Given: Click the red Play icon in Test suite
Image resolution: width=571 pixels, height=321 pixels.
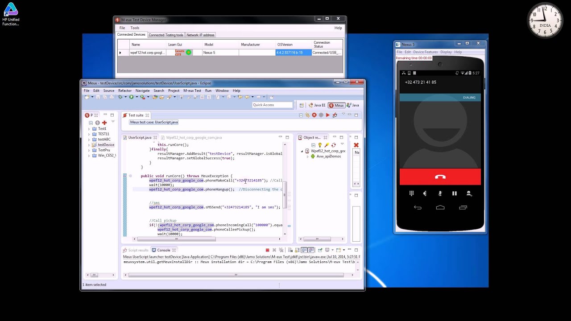Looking at the screenshot, I should pyautogui.click(x=327, y=115).
